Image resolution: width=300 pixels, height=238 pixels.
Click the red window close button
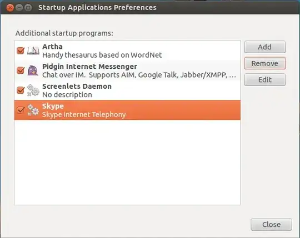[10, 8]
